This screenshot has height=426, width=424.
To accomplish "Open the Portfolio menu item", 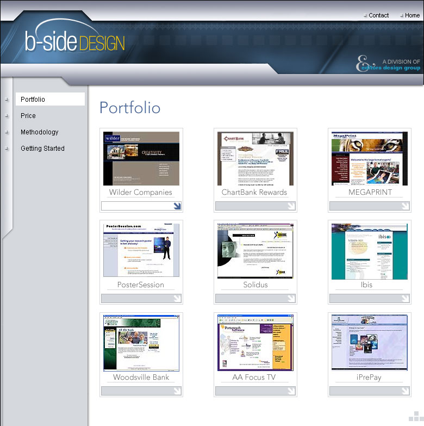I will [x=50, y=99].
